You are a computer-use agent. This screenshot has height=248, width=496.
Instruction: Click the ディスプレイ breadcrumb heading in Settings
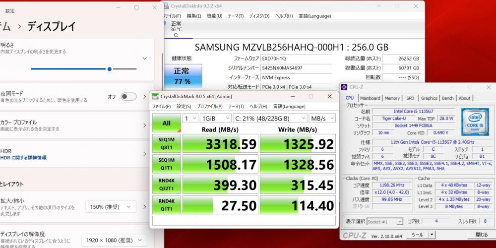click(52, 27)
